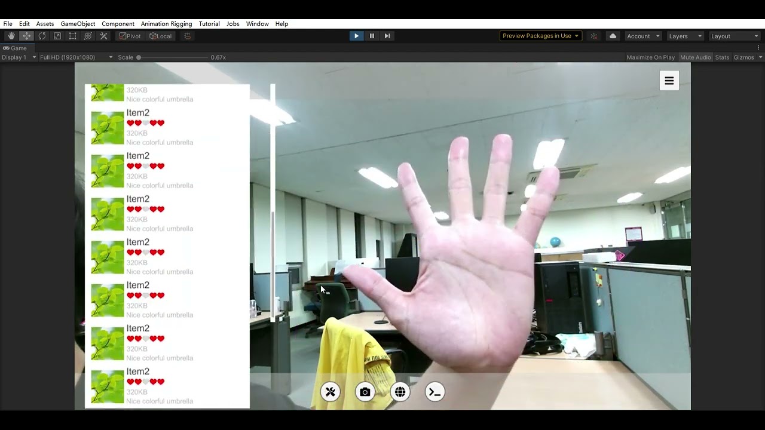Screen dimensions: 765x430
Task: Select the Hand tool
Action: (x=11, y=36)
